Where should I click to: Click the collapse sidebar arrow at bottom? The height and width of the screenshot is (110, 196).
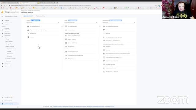tap(17, 107)
